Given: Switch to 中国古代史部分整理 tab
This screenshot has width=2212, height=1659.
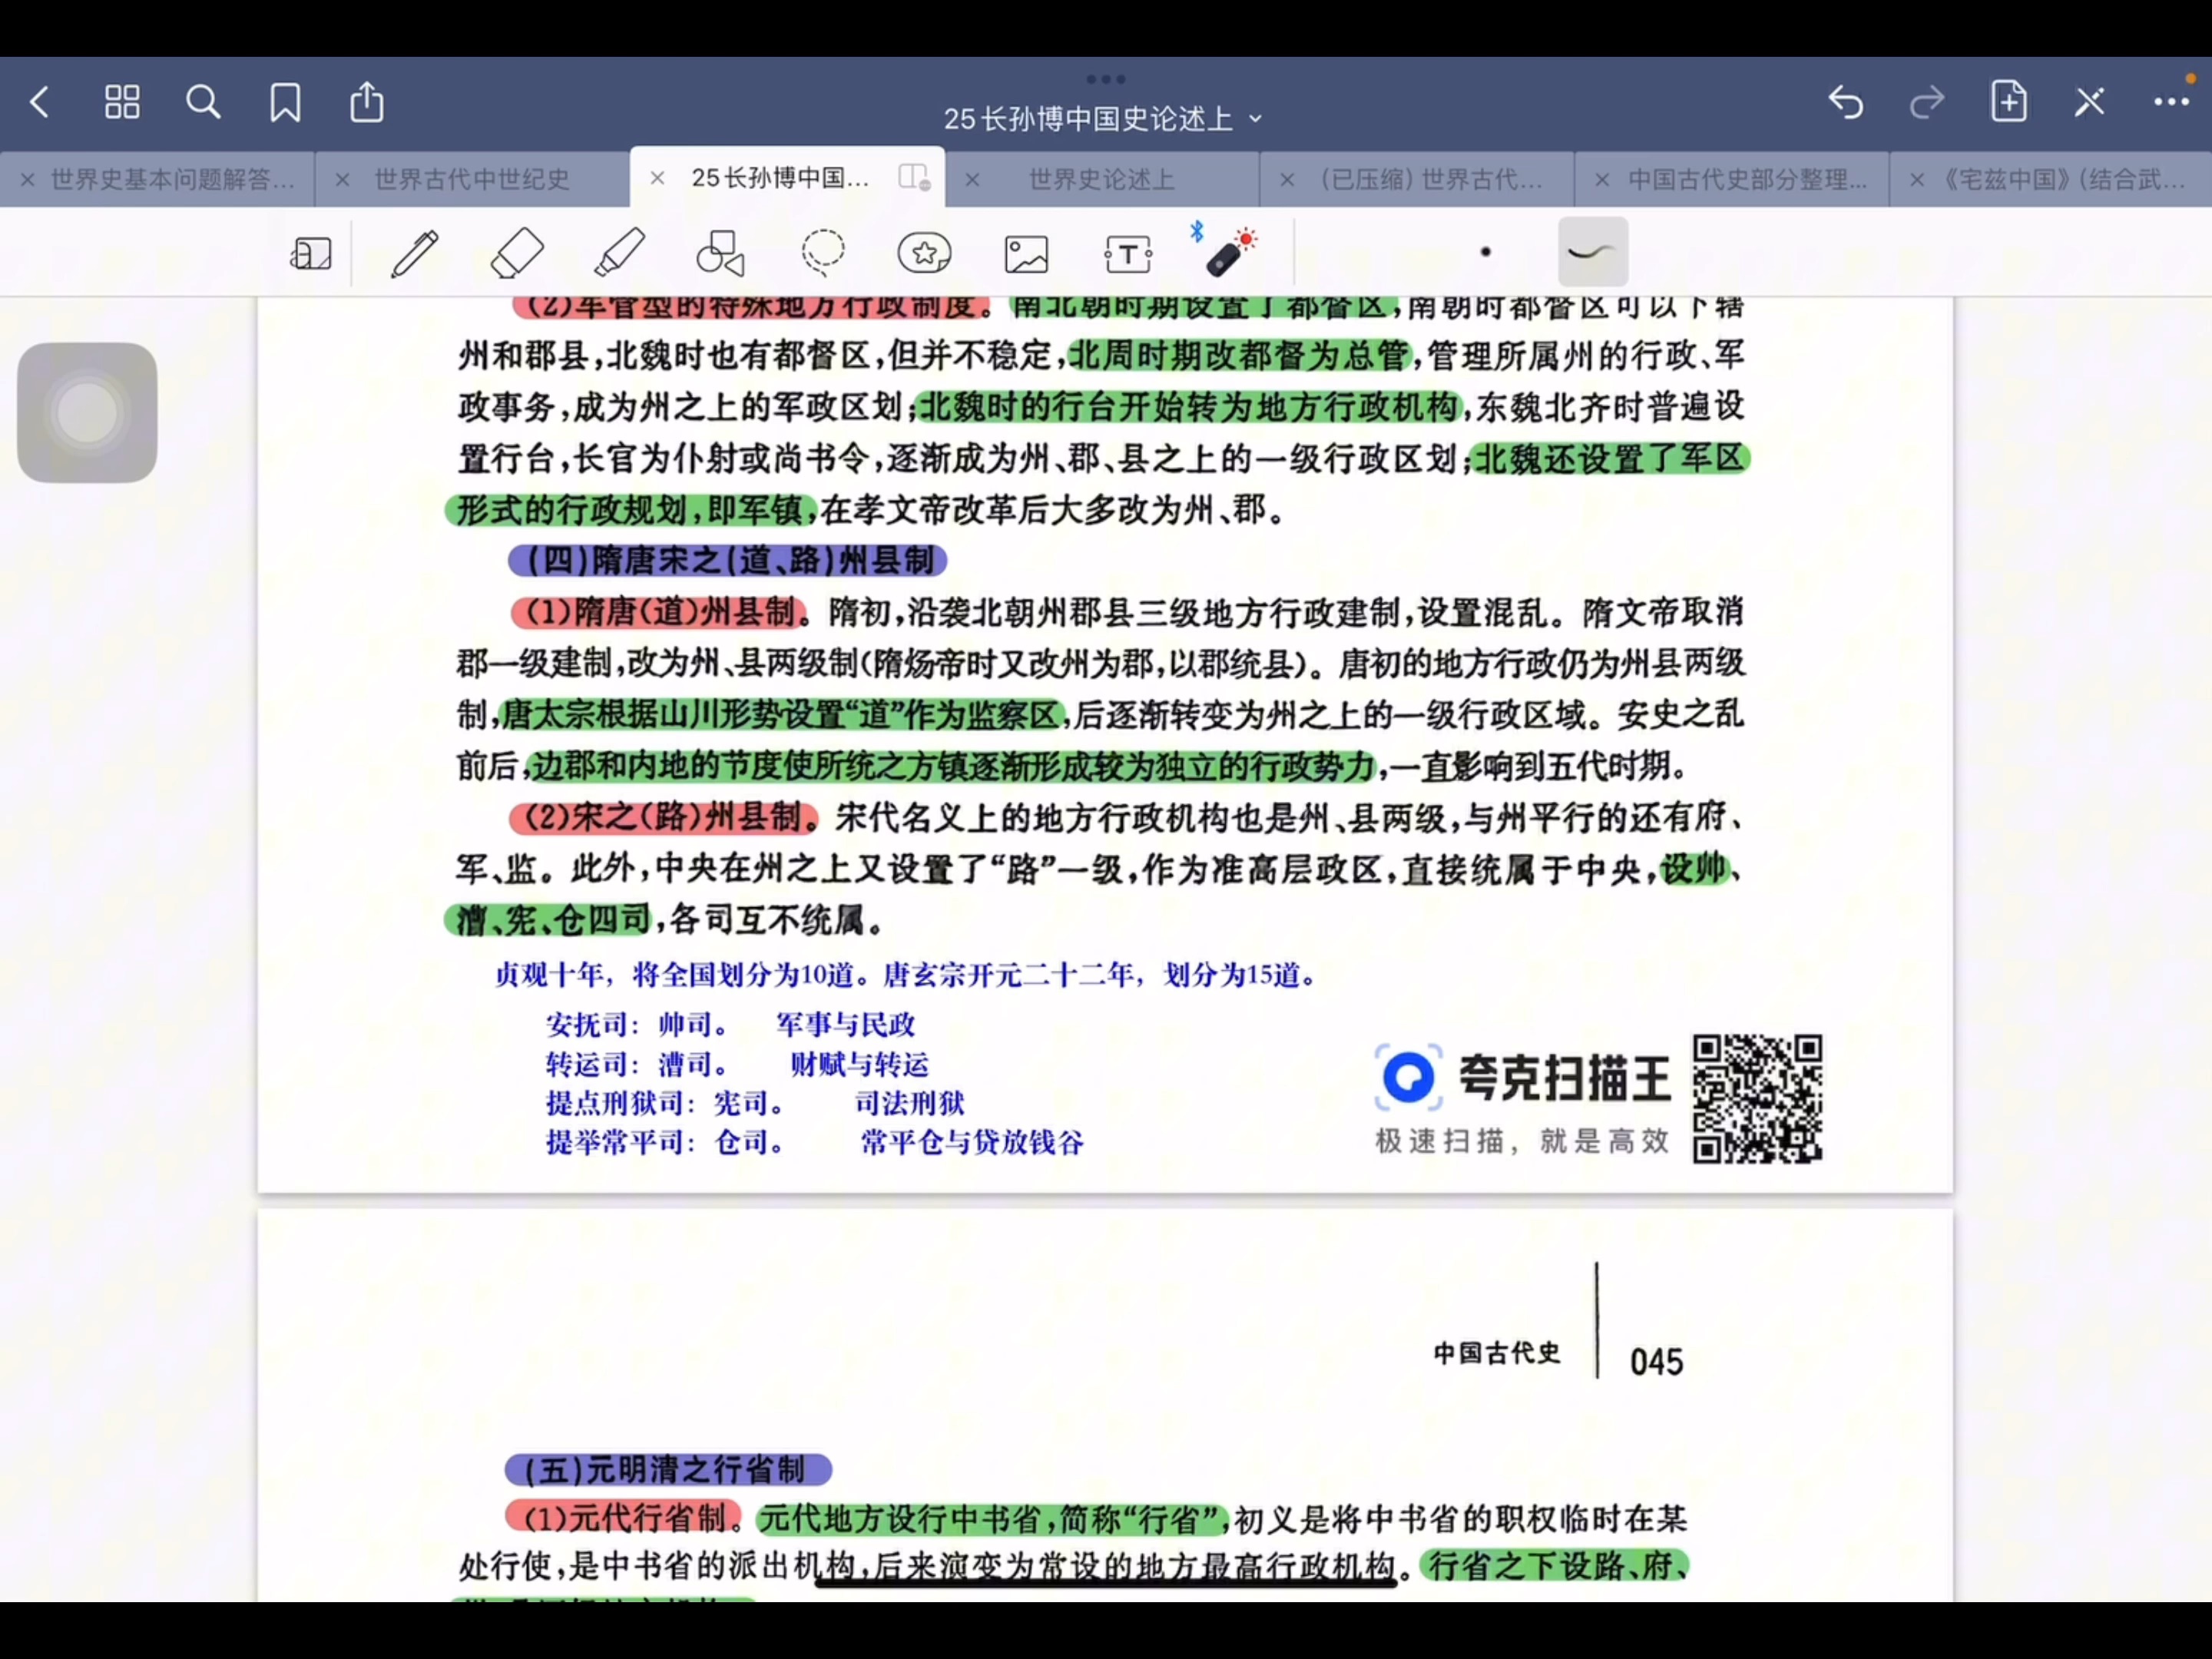Looking at the screenshot, I should coord(1747,179).
